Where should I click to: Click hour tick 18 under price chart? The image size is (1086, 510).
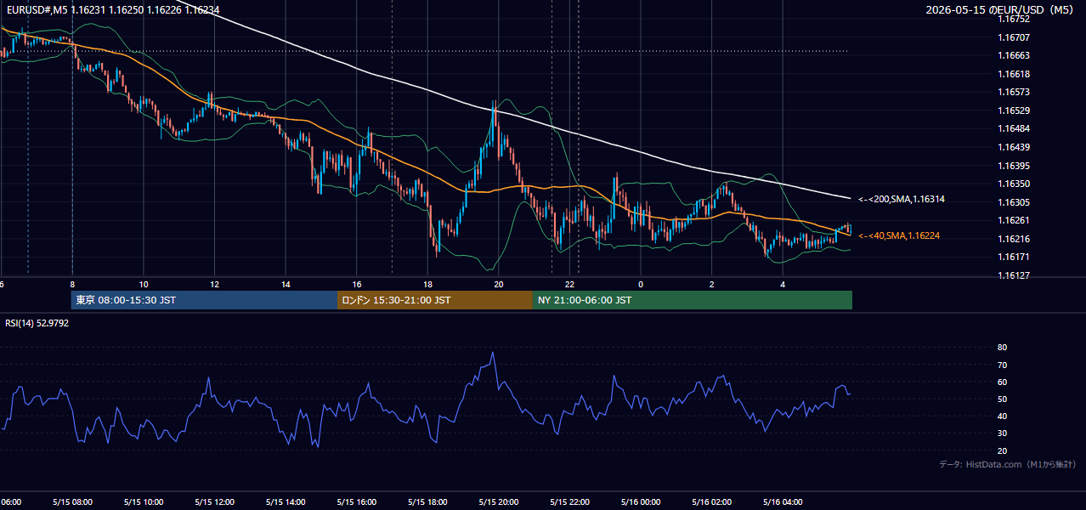427,284
